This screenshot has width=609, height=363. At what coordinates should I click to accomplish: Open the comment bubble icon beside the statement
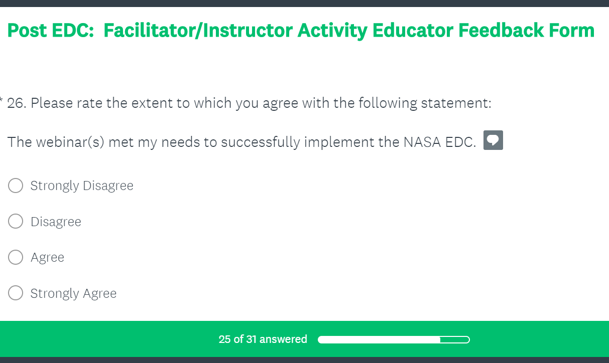pos(493,140)
